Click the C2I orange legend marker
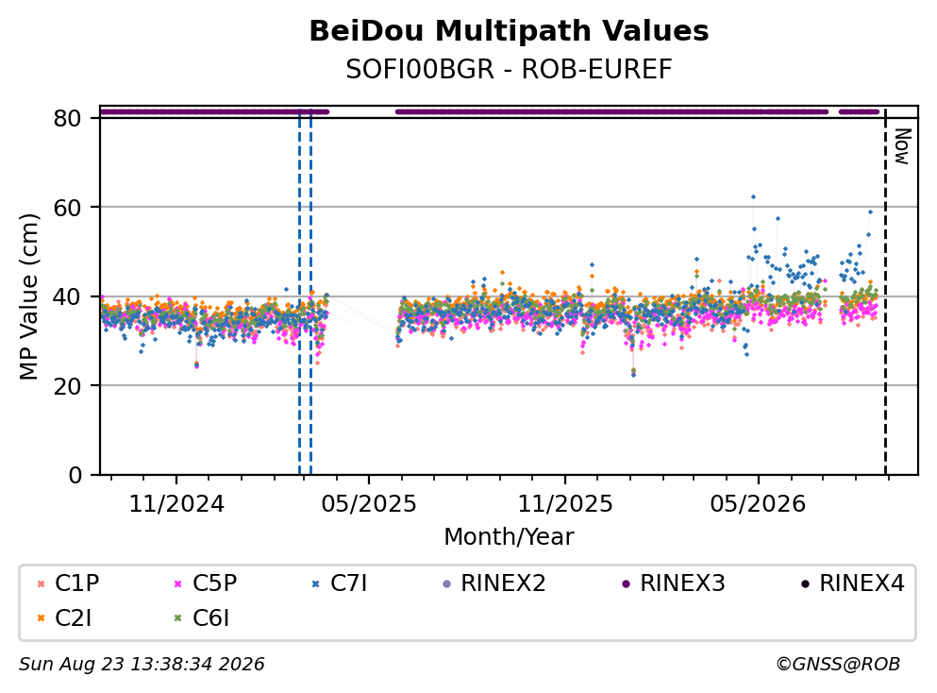 pyautogui.click(x=41, y=618)
